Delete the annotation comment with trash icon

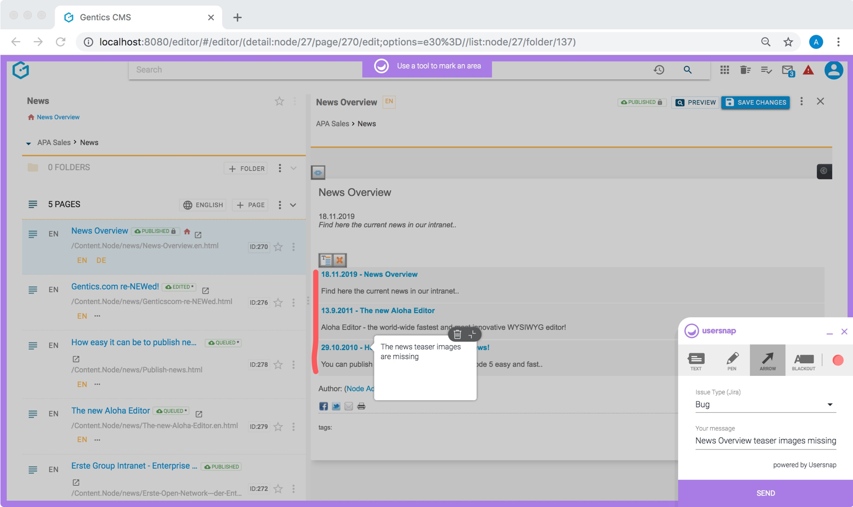coord(457,334)
